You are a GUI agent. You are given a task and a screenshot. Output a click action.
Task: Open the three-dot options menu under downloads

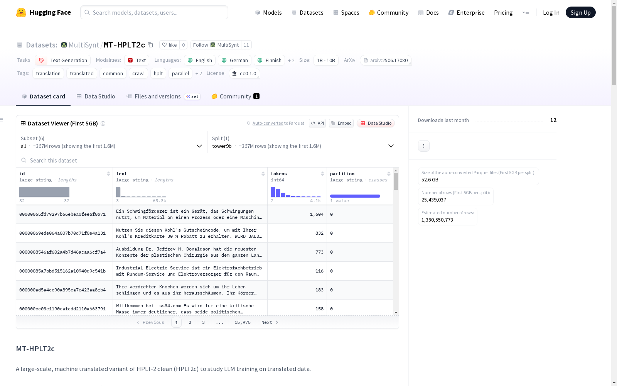tap(424, 146)
